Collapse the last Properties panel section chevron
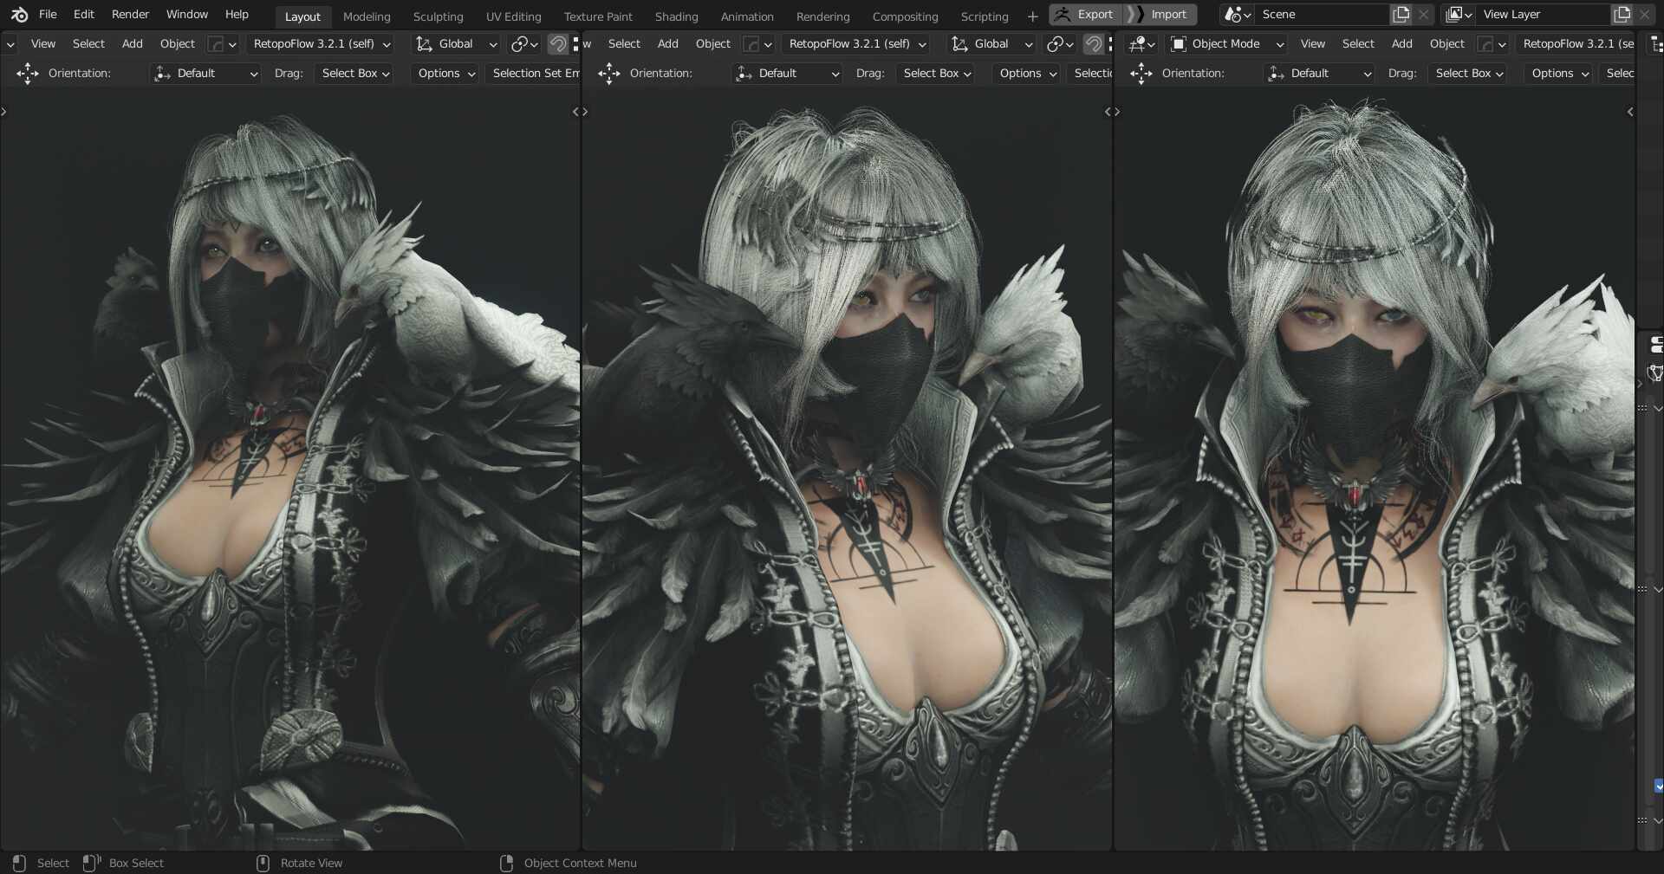This screenshot has height=874, width=1664. (x=1658, y=820)
